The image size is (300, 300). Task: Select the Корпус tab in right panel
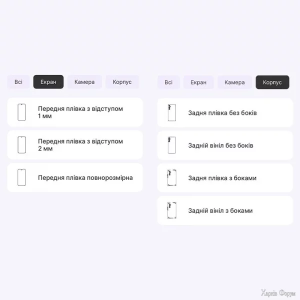272,82
